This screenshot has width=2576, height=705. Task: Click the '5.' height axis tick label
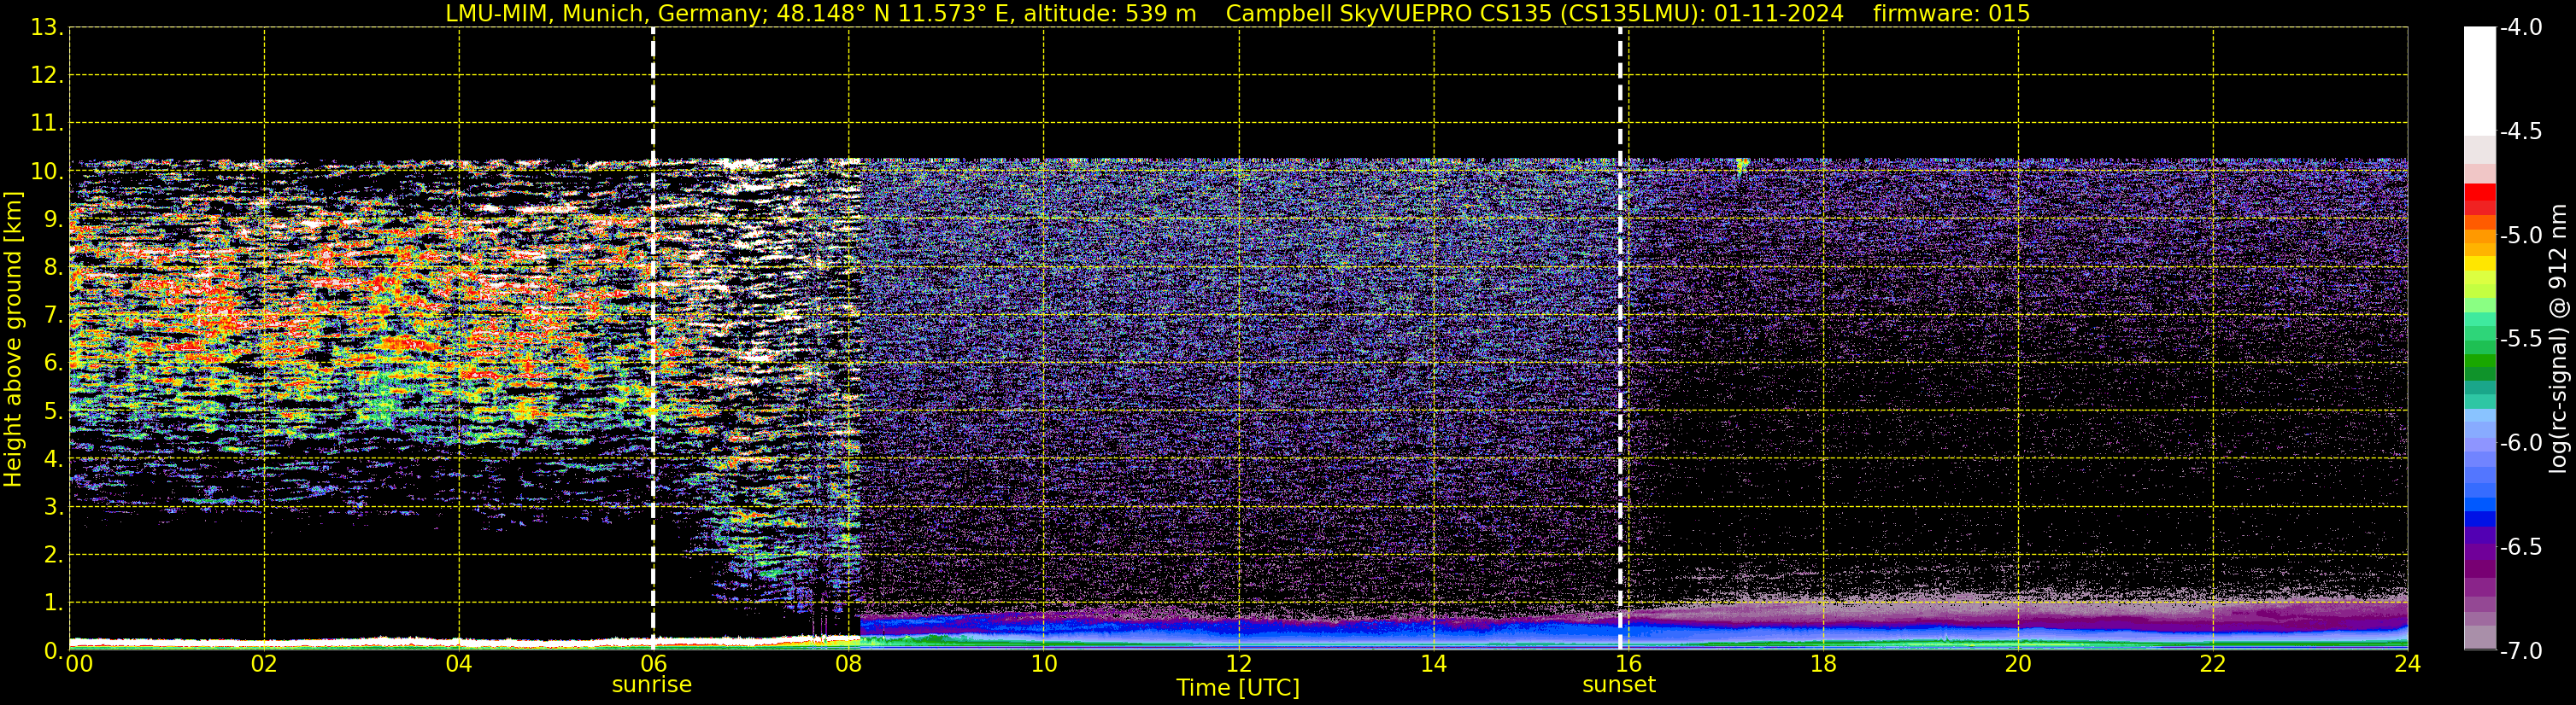pos(53,411)
